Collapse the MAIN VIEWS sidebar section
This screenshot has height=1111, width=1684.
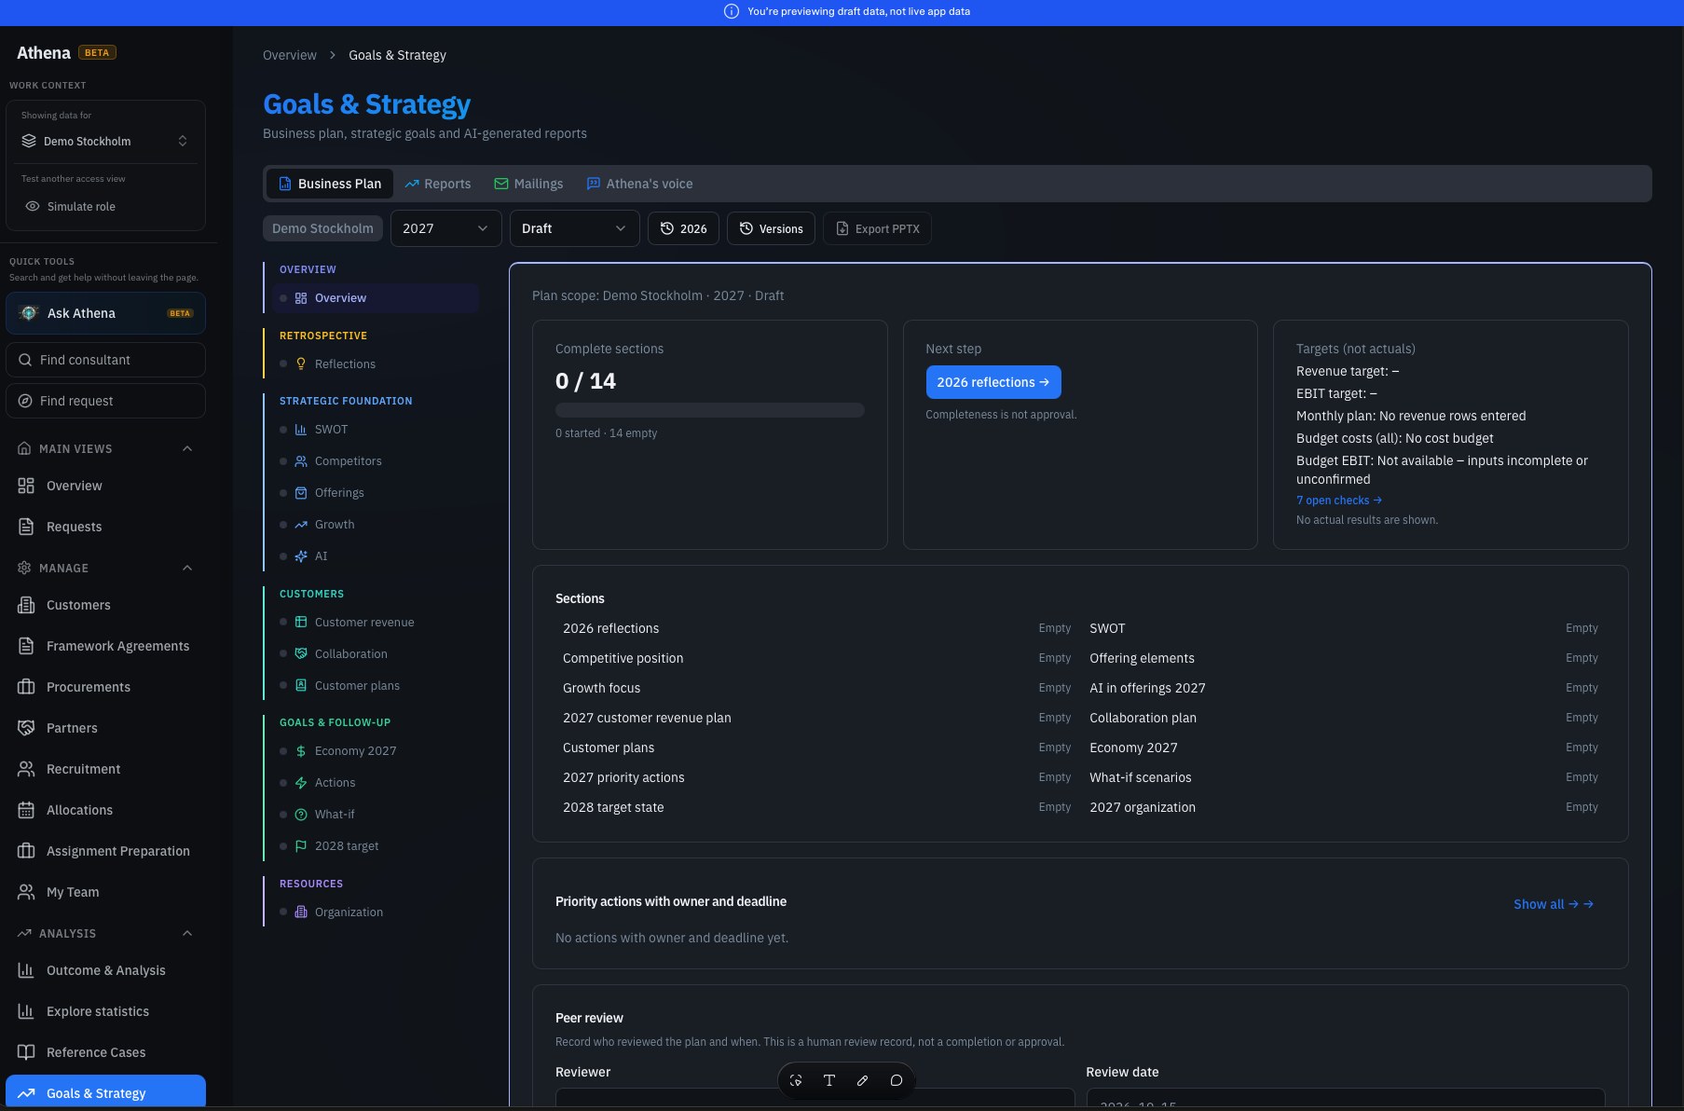187,449
